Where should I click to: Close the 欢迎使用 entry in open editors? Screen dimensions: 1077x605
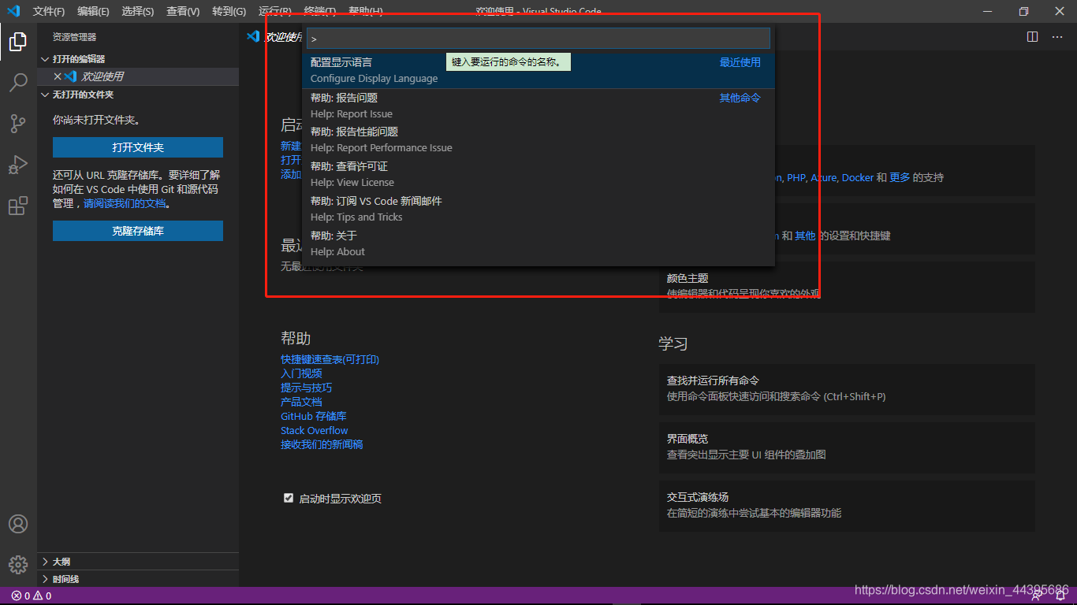click(58, 76)
